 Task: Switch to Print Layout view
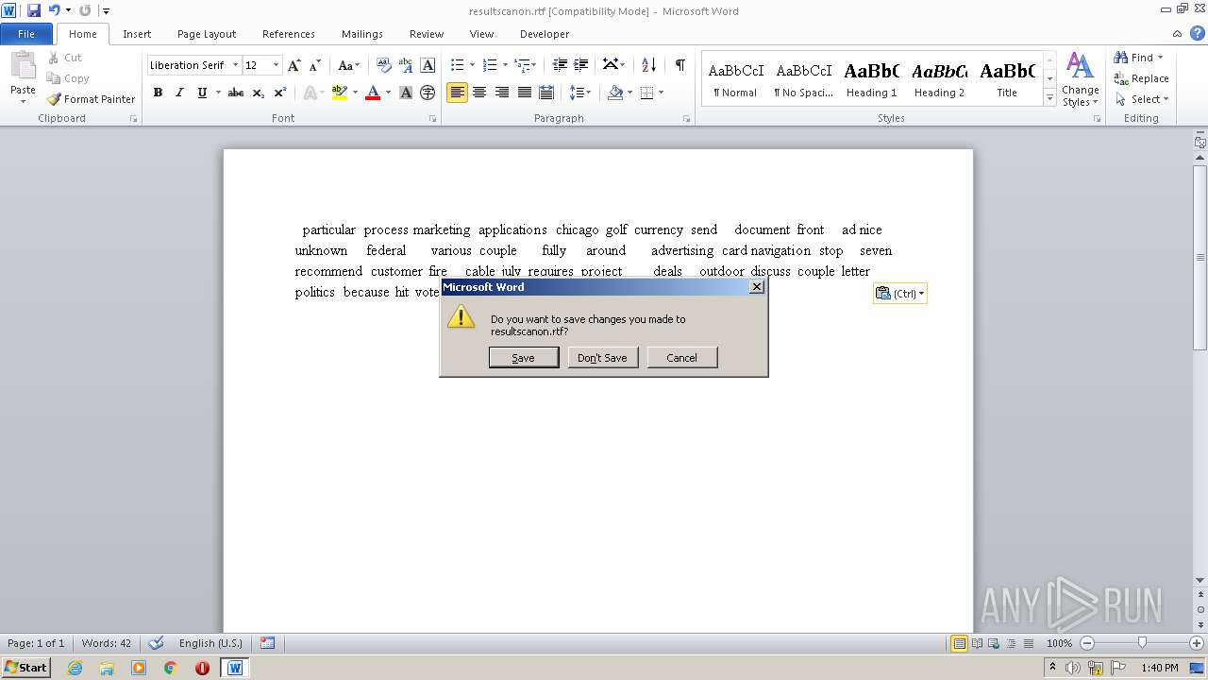click(x=959, y=643)
